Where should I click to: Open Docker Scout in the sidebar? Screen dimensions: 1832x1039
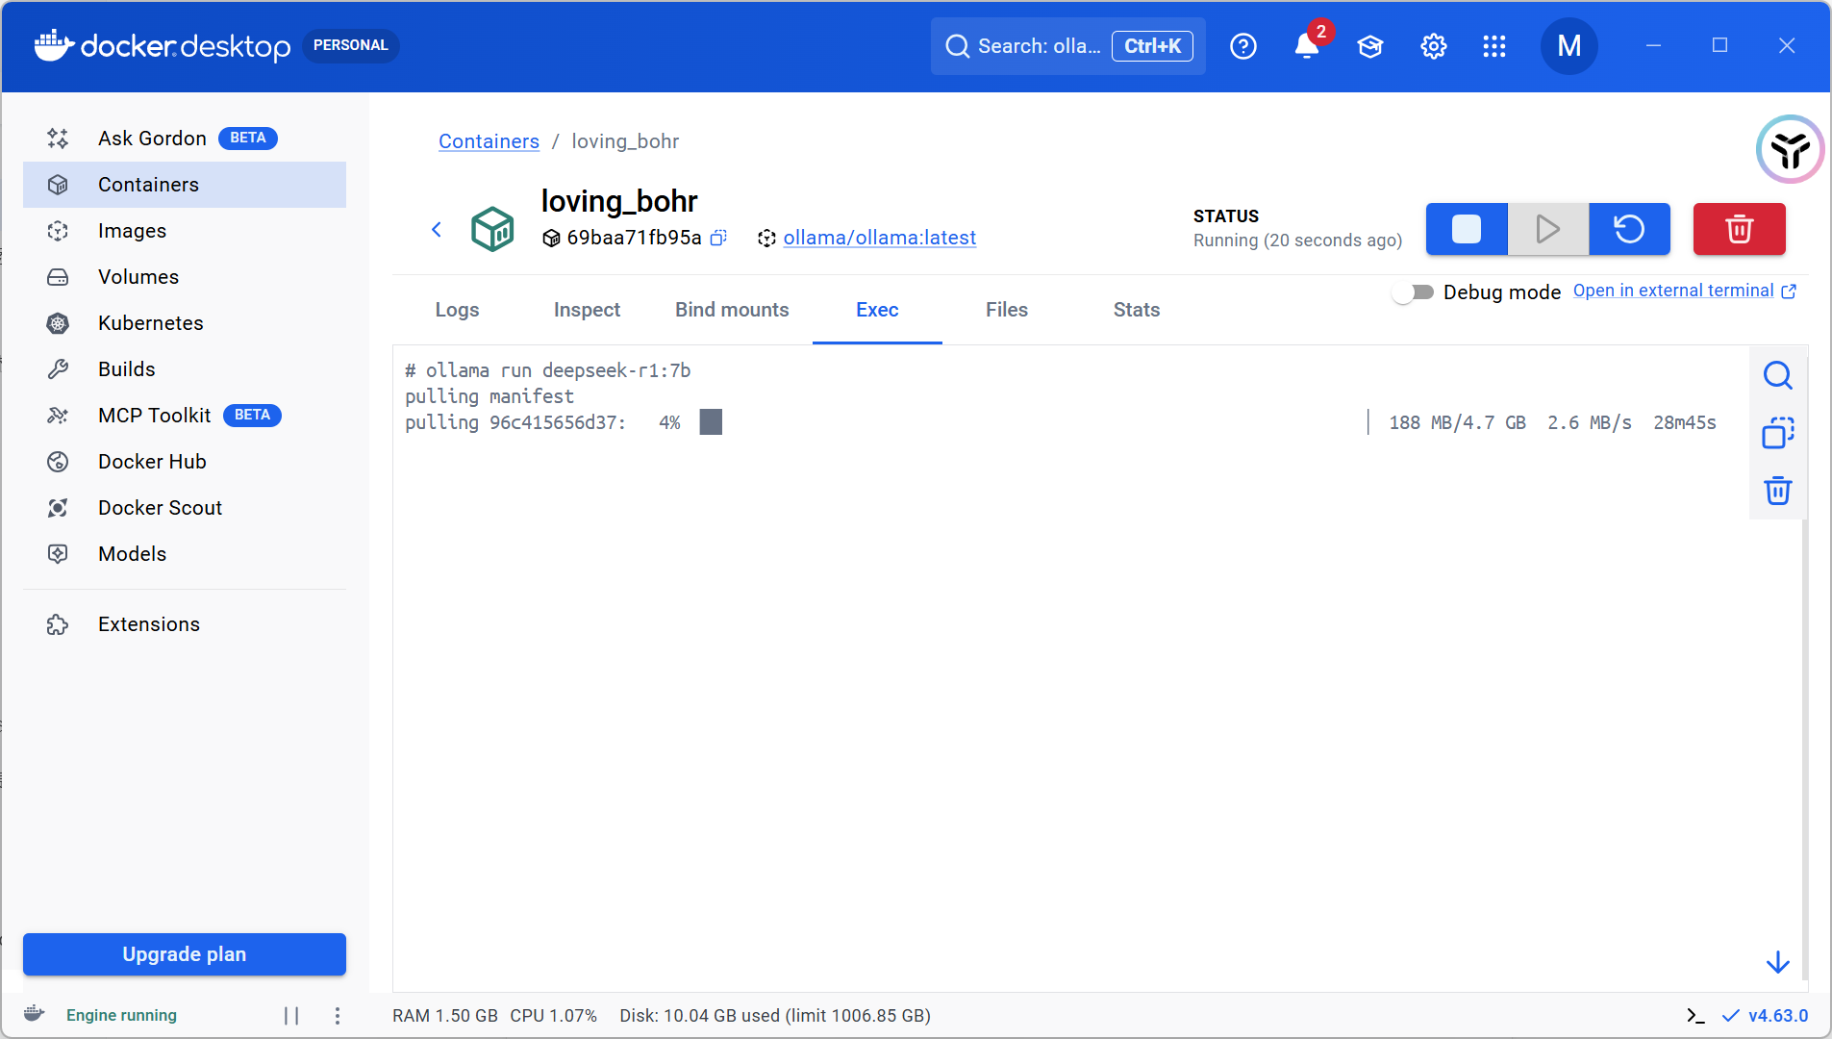coord(185,508)
